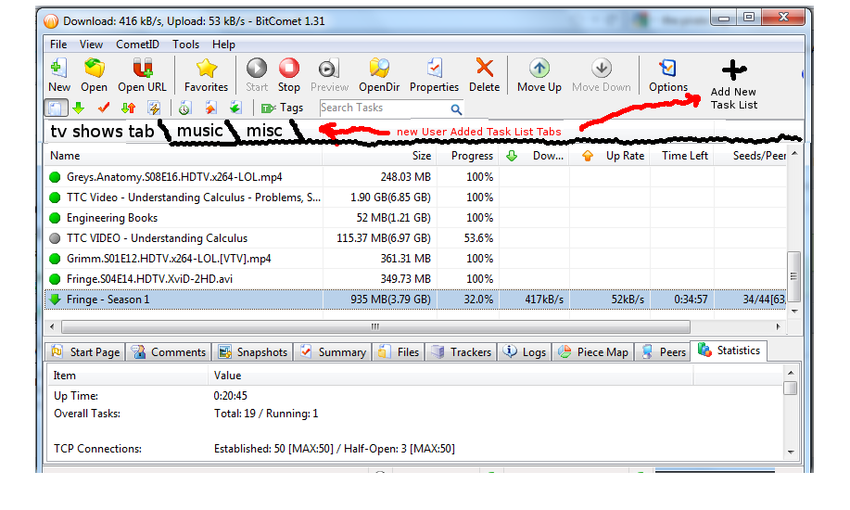The height and width of the screenshot is (510, 850).
Task: Switch to the Logs tab
Action: pos(525,352)
